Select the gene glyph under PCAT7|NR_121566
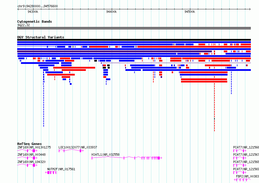 (x=240, y=151)
